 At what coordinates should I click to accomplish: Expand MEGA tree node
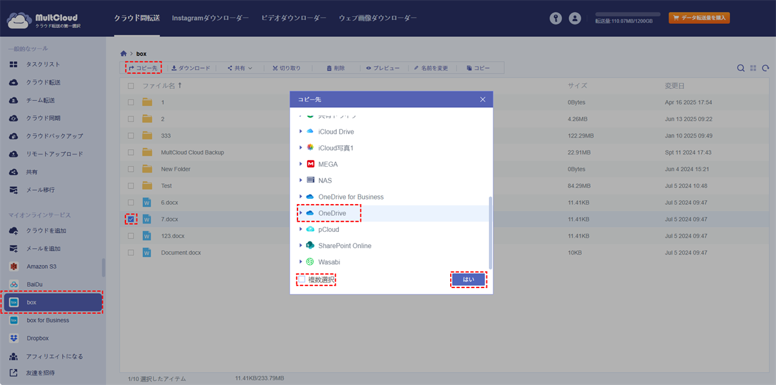pos(301,164)
